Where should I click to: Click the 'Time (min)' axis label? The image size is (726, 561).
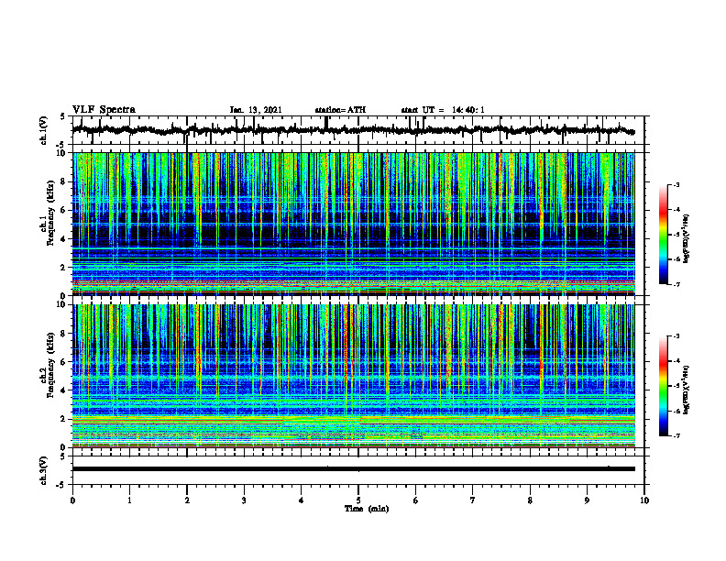coord(367,509)
